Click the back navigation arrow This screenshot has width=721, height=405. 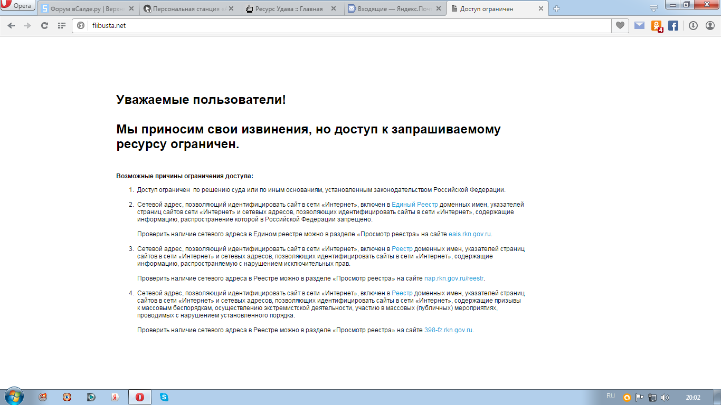11,25
